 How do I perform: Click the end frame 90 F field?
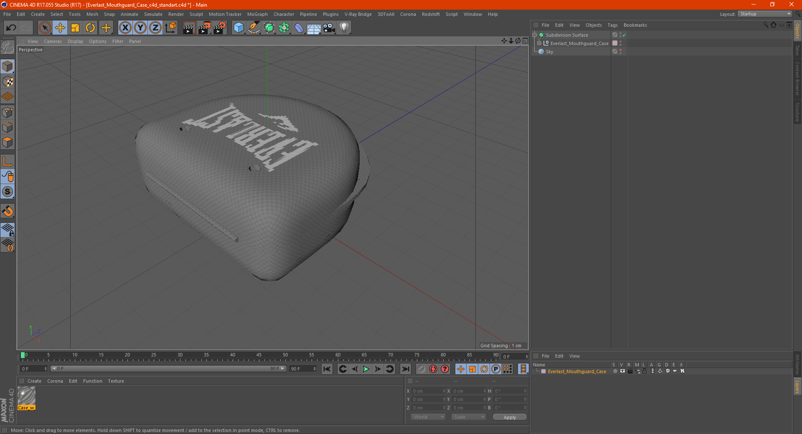click(x=303, y=369)
